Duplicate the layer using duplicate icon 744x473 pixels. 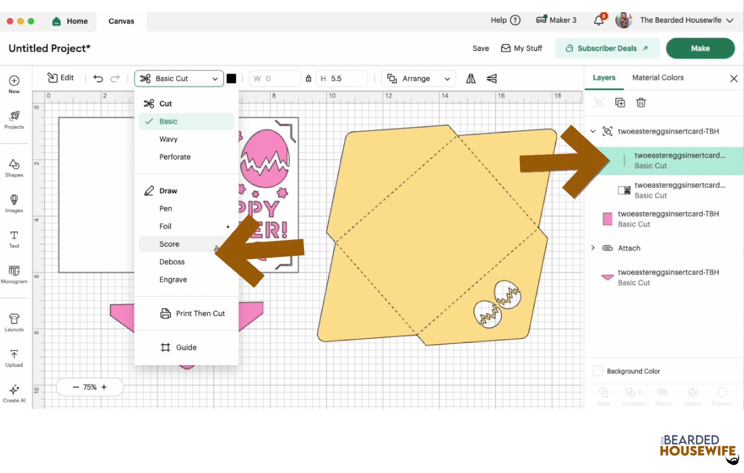620,103
